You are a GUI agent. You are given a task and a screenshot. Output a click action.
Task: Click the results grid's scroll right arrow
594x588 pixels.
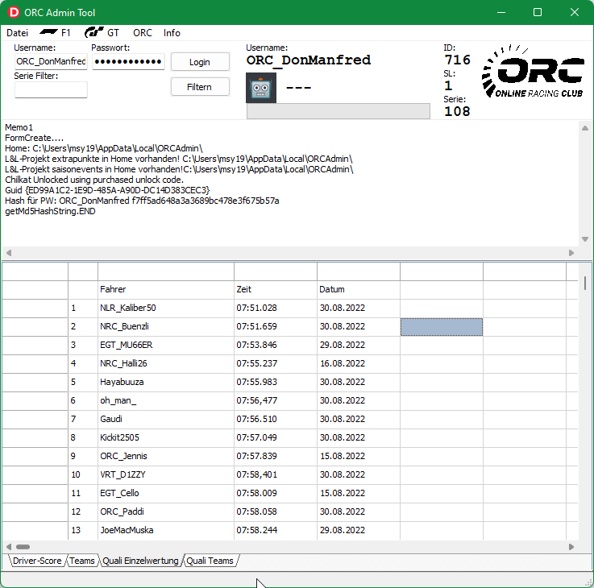[571, 546]
